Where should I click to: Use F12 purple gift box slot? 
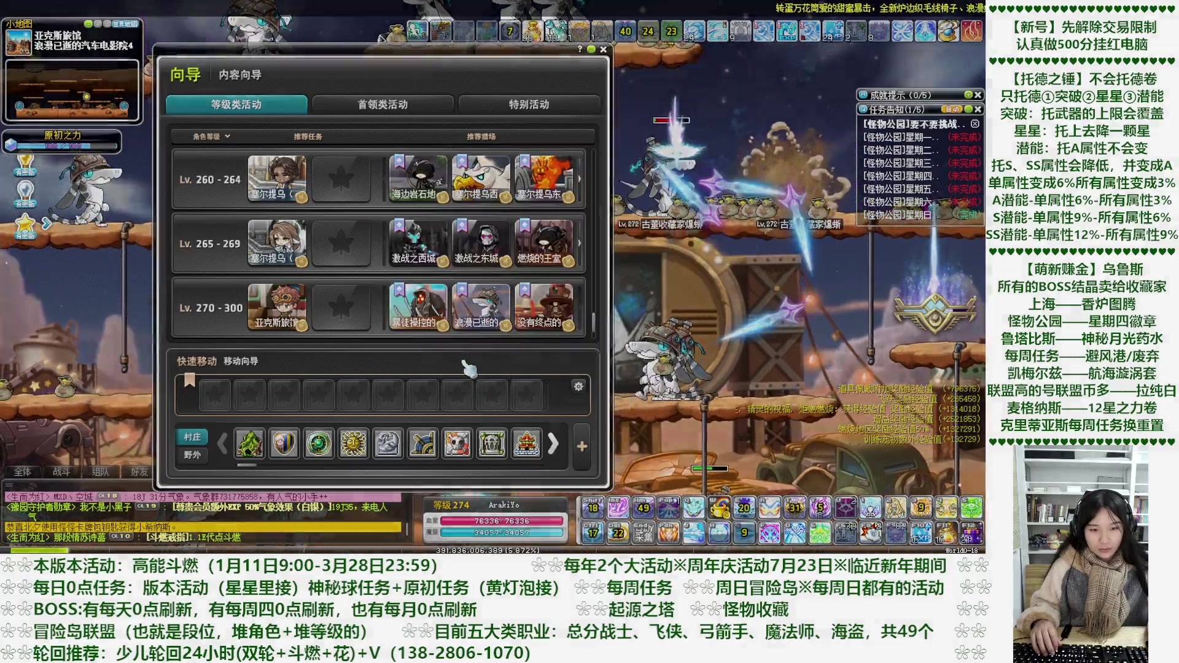click(x=971, y=533)
